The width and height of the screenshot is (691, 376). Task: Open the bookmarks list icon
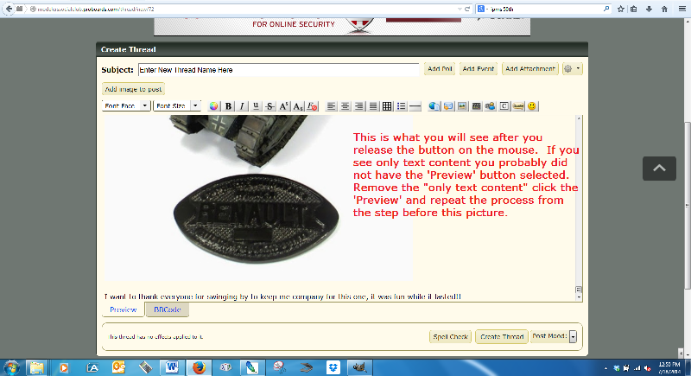[634, 9]
